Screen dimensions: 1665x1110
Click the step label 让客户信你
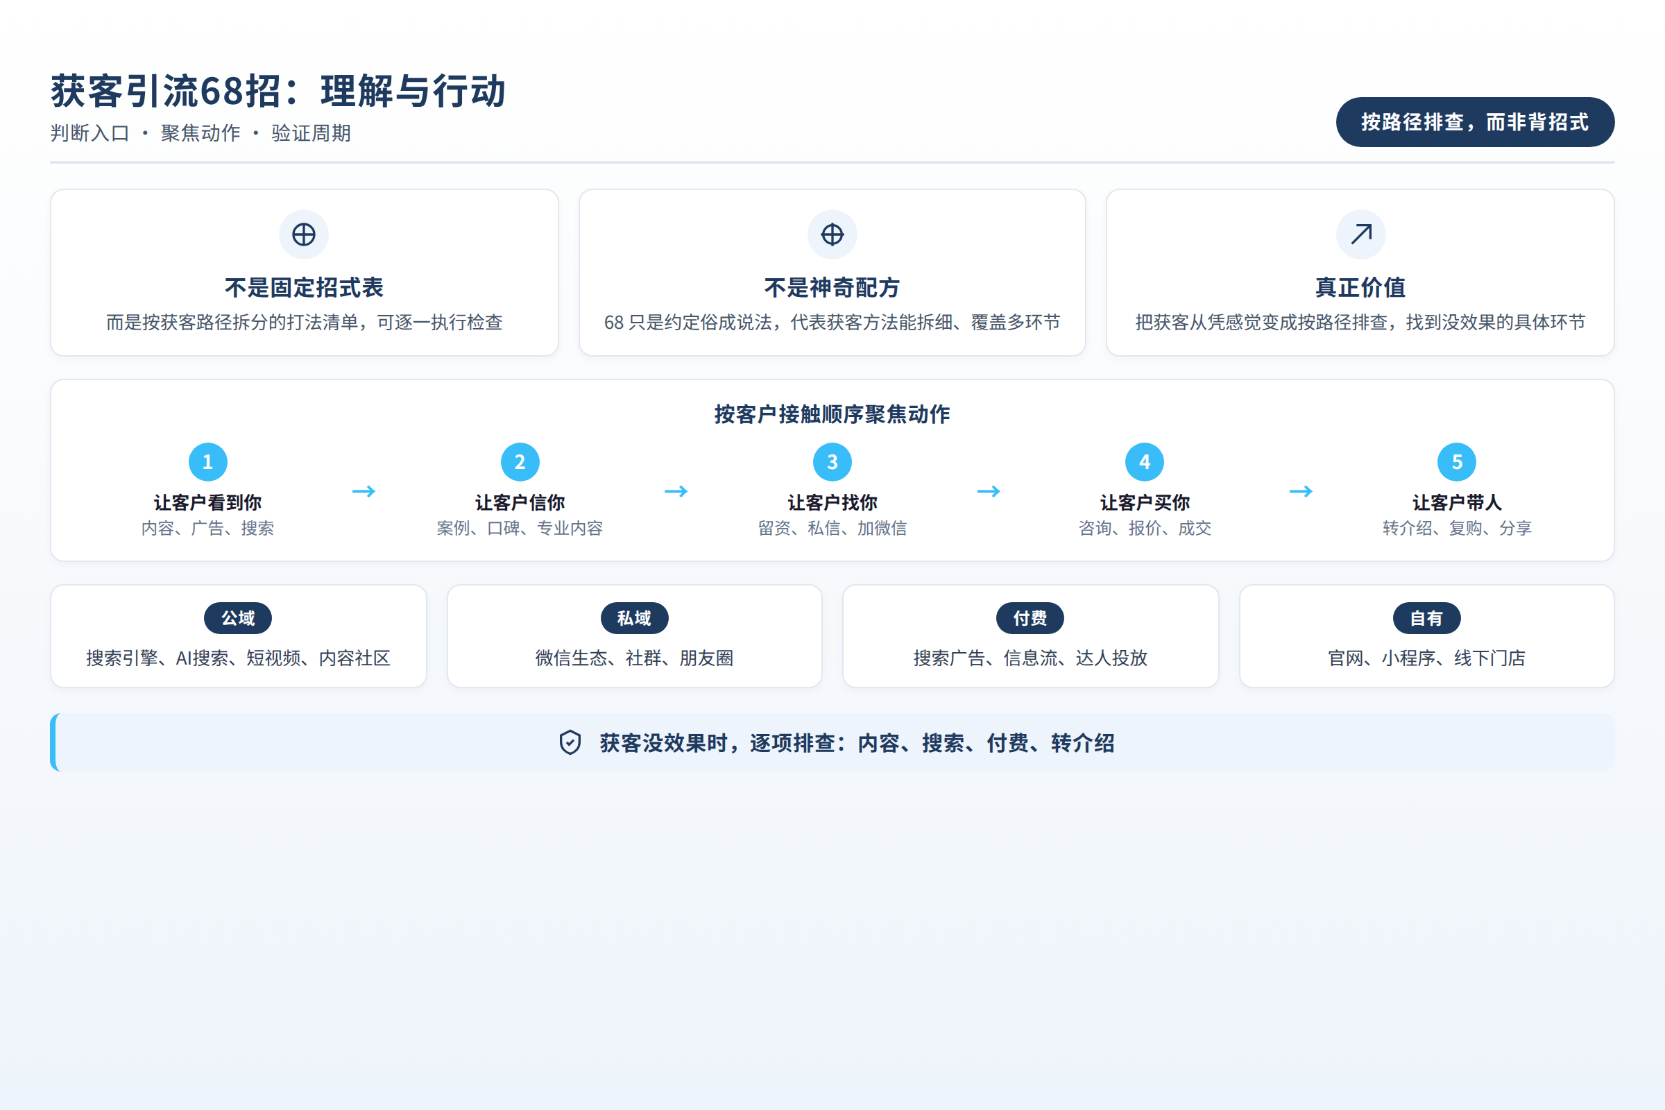coord(520,502)
